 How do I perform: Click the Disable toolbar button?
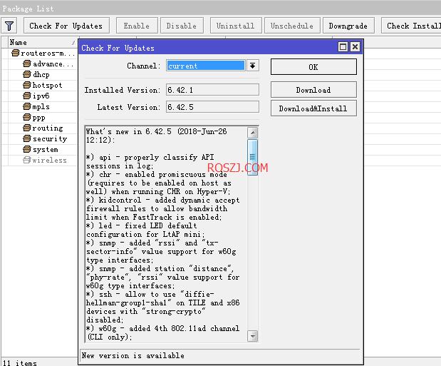[182, 26]
